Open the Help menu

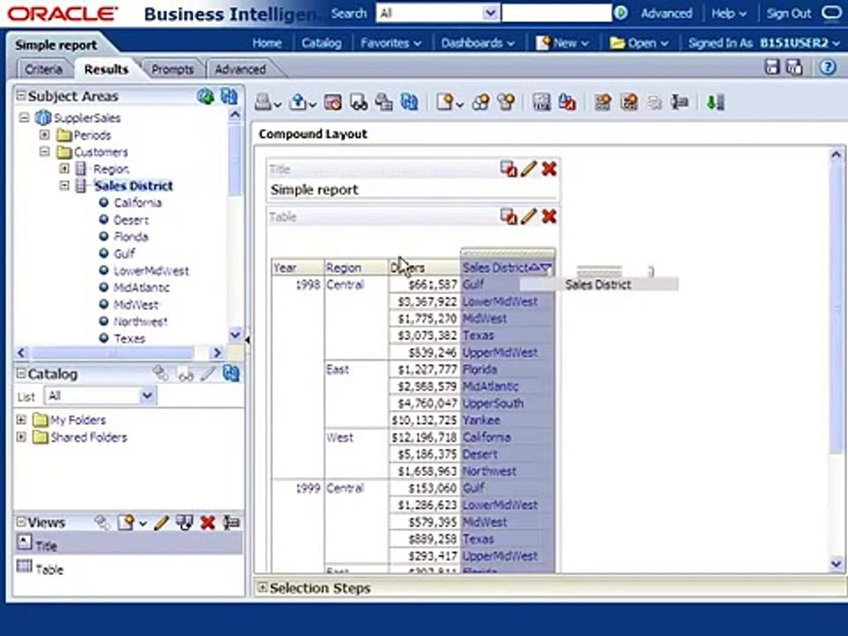click(x=729, y=13)
